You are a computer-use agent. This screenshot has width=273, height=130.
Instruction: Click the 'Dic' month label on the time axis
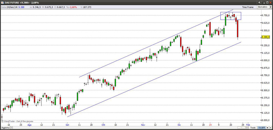[x=179, y=125]
